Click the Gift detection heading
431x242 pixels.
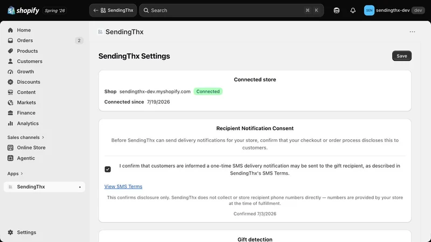pyautogui.click(x=255, y=239)
